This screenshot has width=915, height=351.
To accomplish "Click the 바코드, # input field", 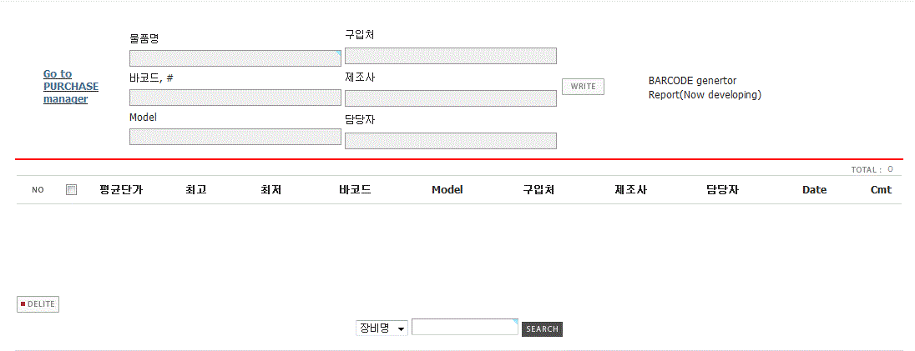I will [235, 98].
